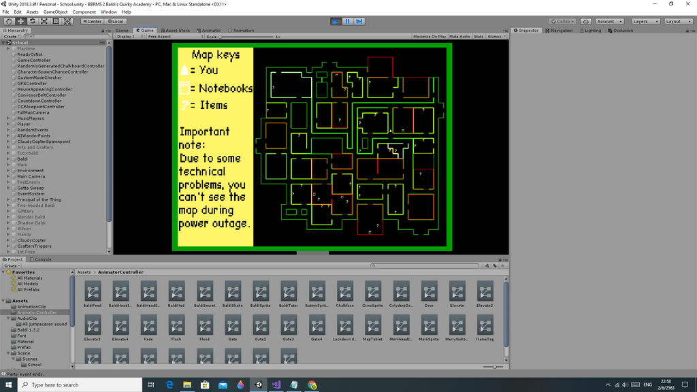
Task: Select the Scale tool in toolbar
Action: pos(44,21)
